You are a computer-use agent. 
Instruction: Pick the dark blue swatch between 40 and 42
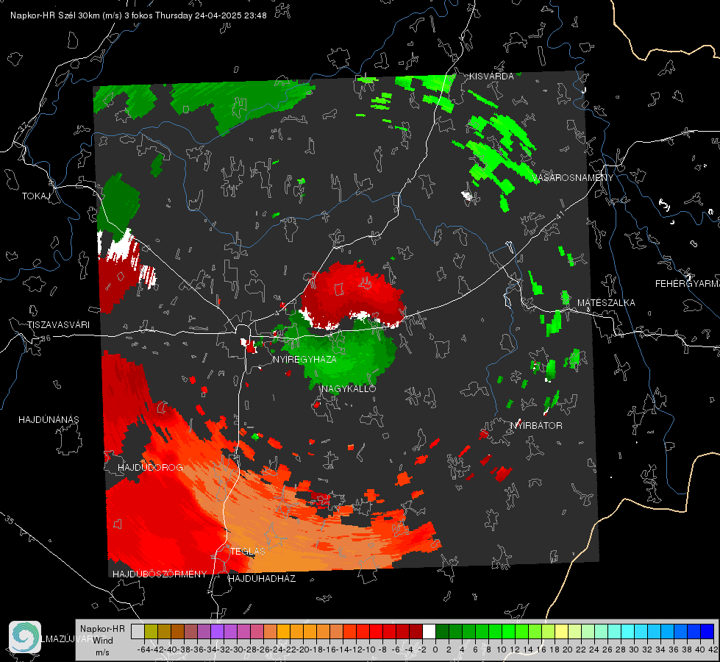pyautogui.click(x=707, y=632)
